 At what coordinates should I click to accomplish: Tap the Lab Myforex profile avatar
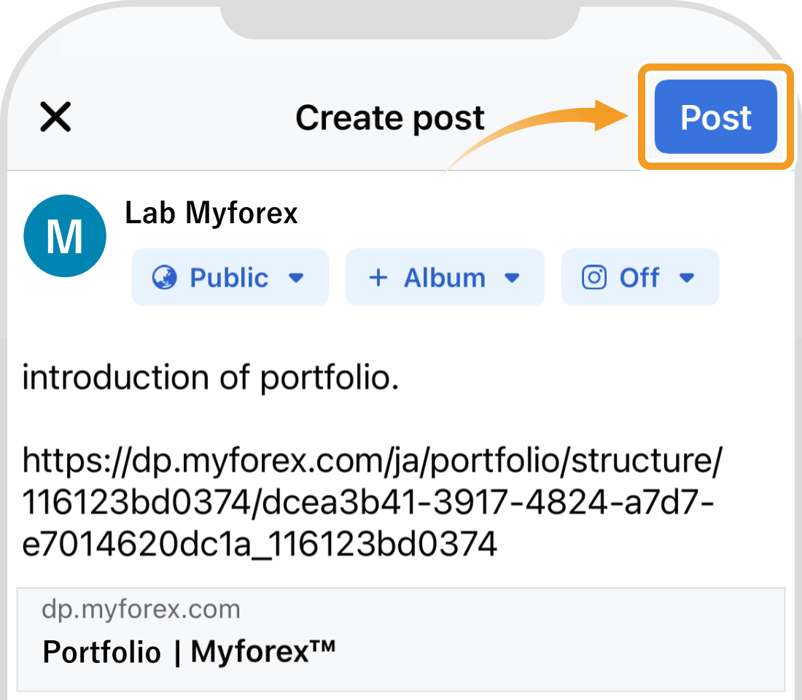coord(65,236)
